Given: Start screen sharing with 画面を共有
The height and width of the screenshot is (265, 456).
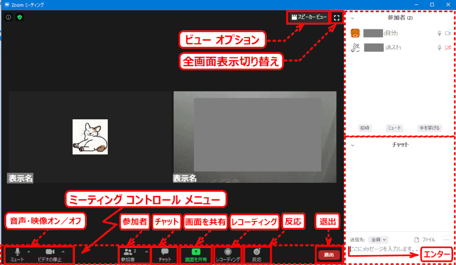Looking at the screenshot, I should (196, 255).
